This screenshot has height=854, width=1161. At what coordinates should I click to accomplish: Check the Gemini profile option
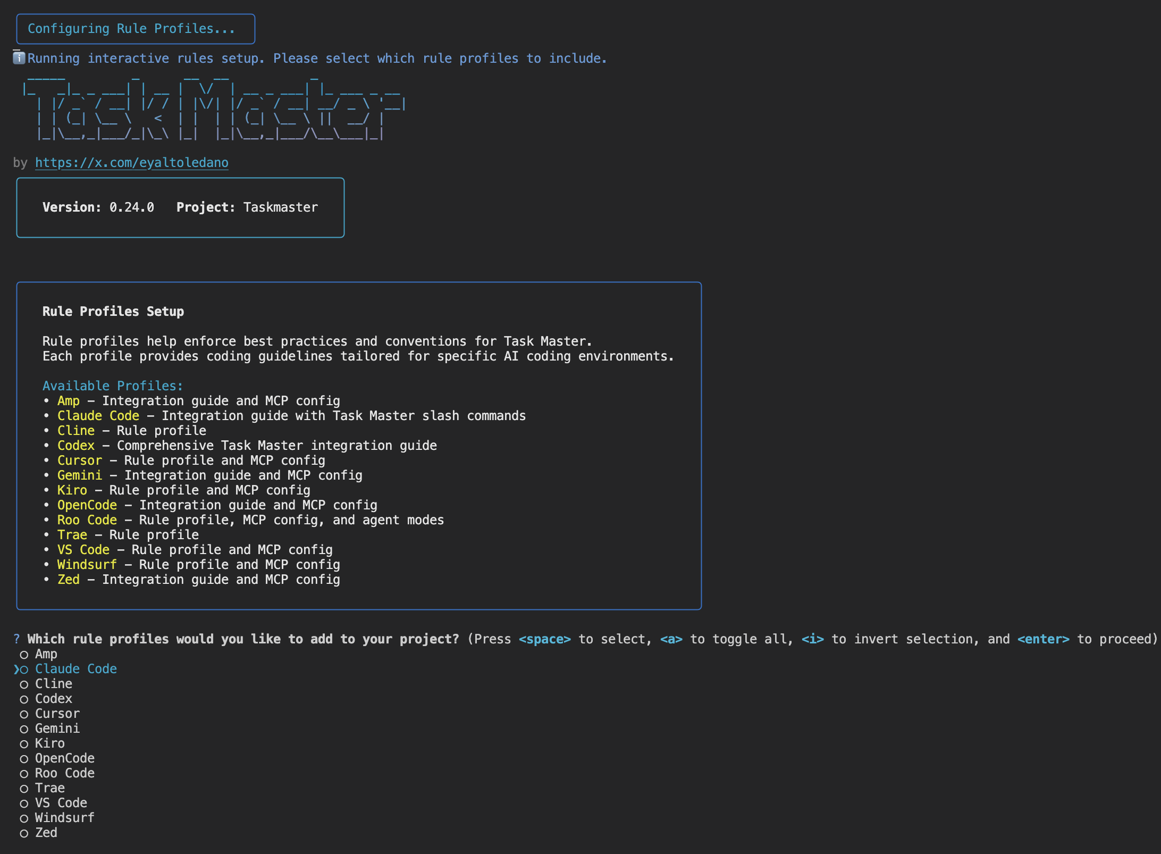click(x=24, y=729)
